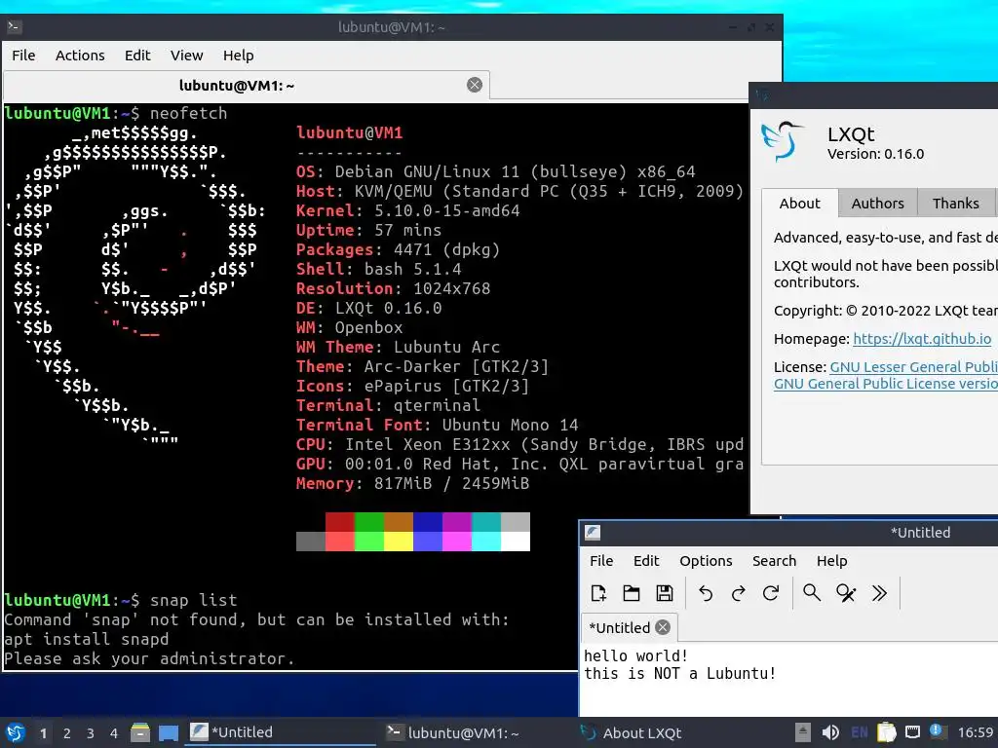
Task: Open Edit menu in FeatherPad
Action: (x=646, y=560)
